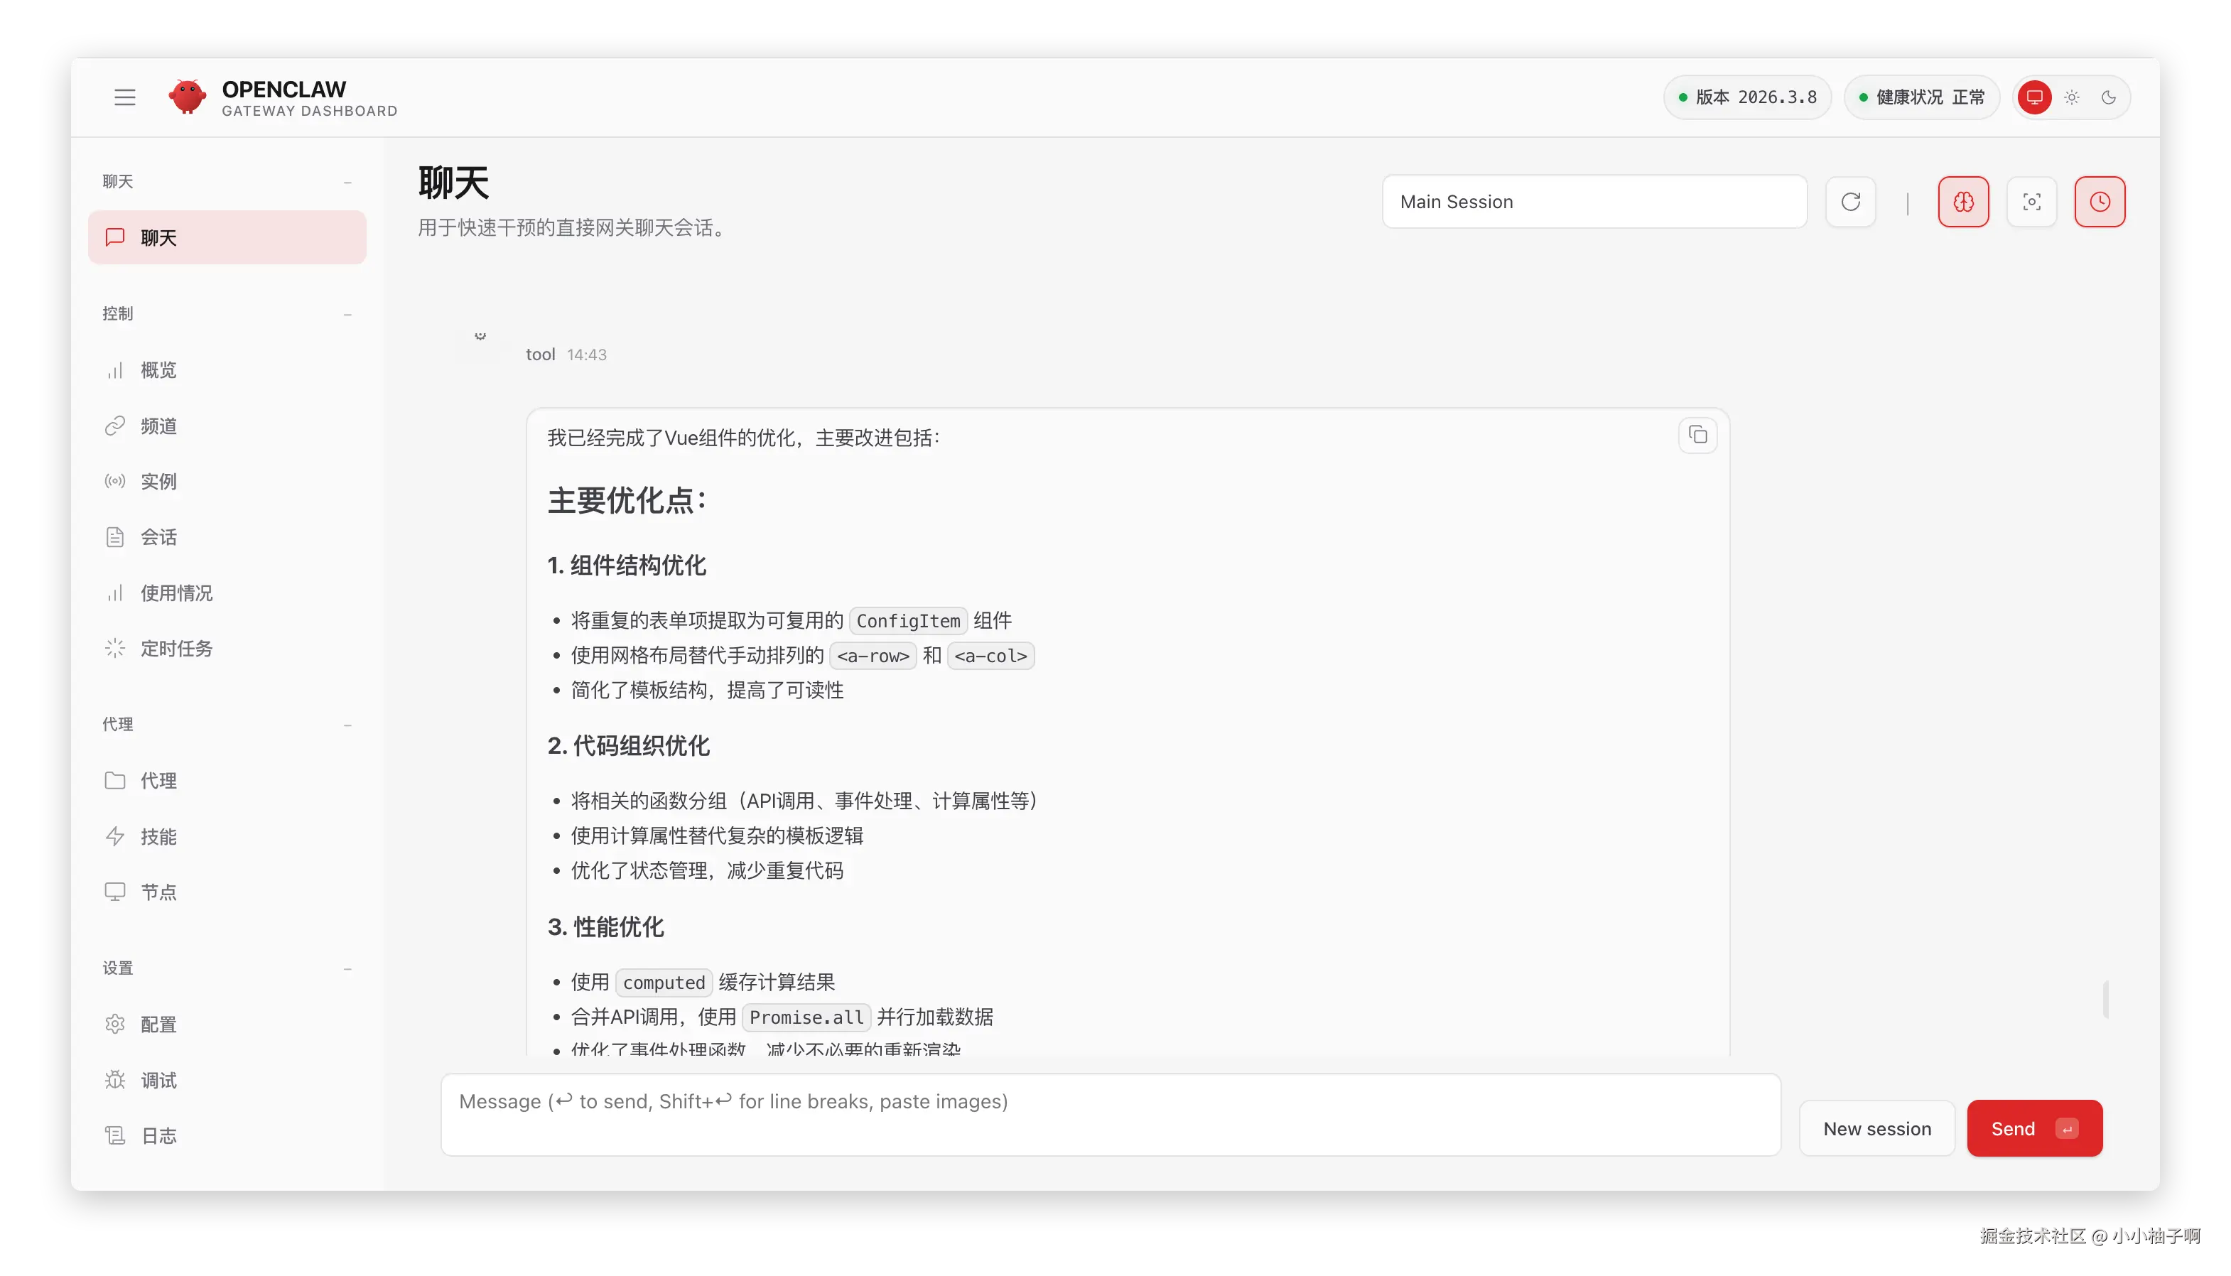2231x1276 pixels.
Task: Toggle the focus mode icon button
Action: click(x=2031, y=202)
